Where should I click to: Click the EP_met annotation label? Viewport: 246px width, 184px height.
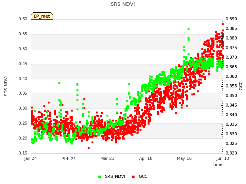pos(42,16)
